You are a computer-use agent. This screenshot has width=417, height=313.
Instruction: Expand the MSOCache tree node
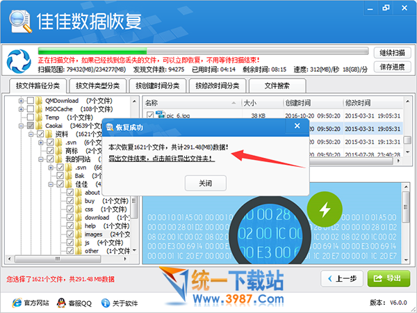click(21, 109)
